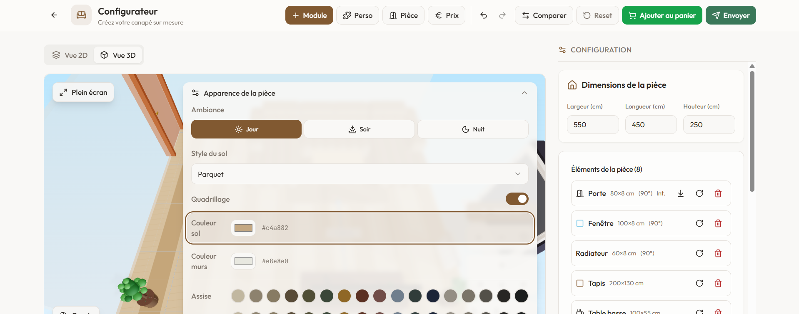Rotate the Tapis element

699,283
